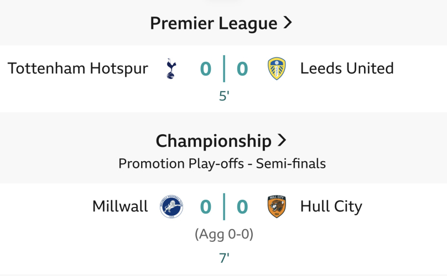Select the Leeds United team name
Screen dimensions: 447x276
click(347, 68)
